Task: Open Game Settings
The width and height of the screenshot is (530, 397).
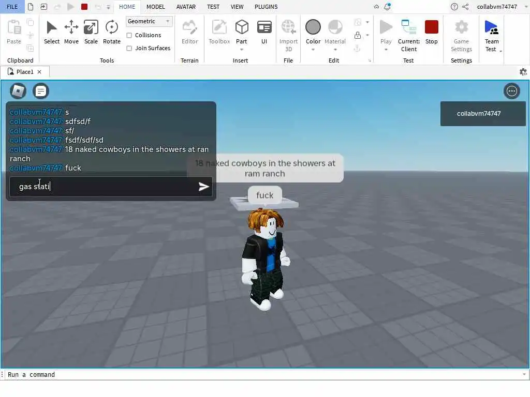Action: [461, 36]
